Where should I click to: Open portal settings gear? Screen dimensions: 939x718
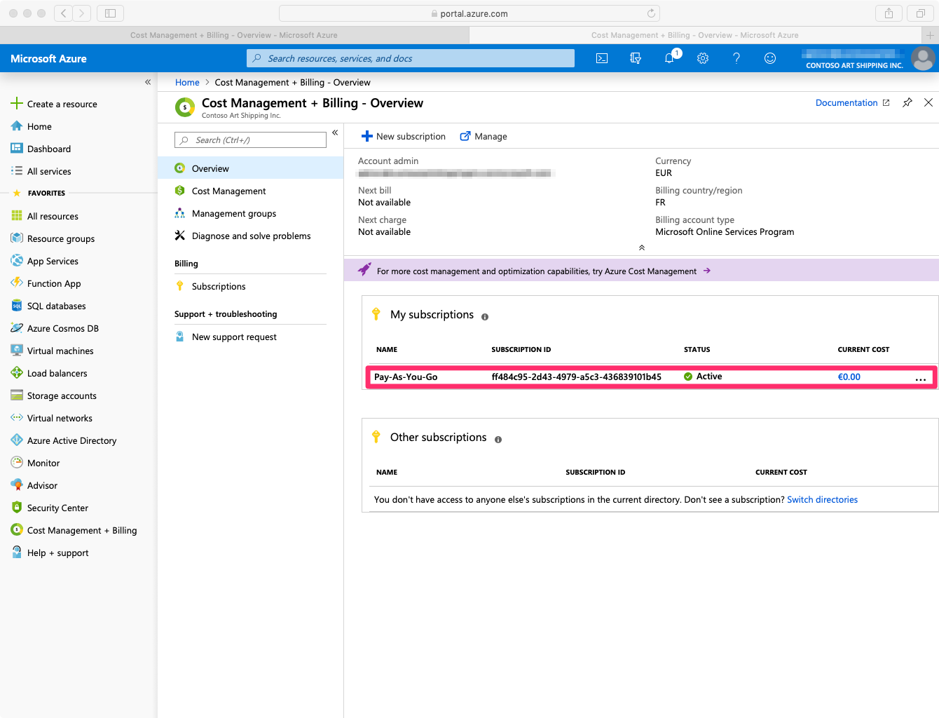(703, 58)
